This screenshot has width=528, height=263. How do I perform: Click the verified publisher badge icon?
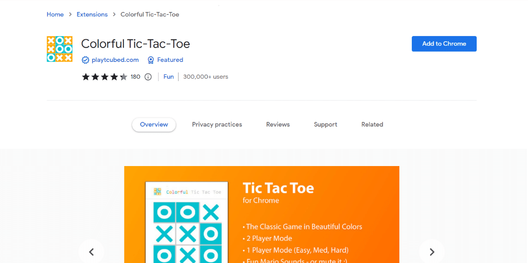(x=85, y=60)
